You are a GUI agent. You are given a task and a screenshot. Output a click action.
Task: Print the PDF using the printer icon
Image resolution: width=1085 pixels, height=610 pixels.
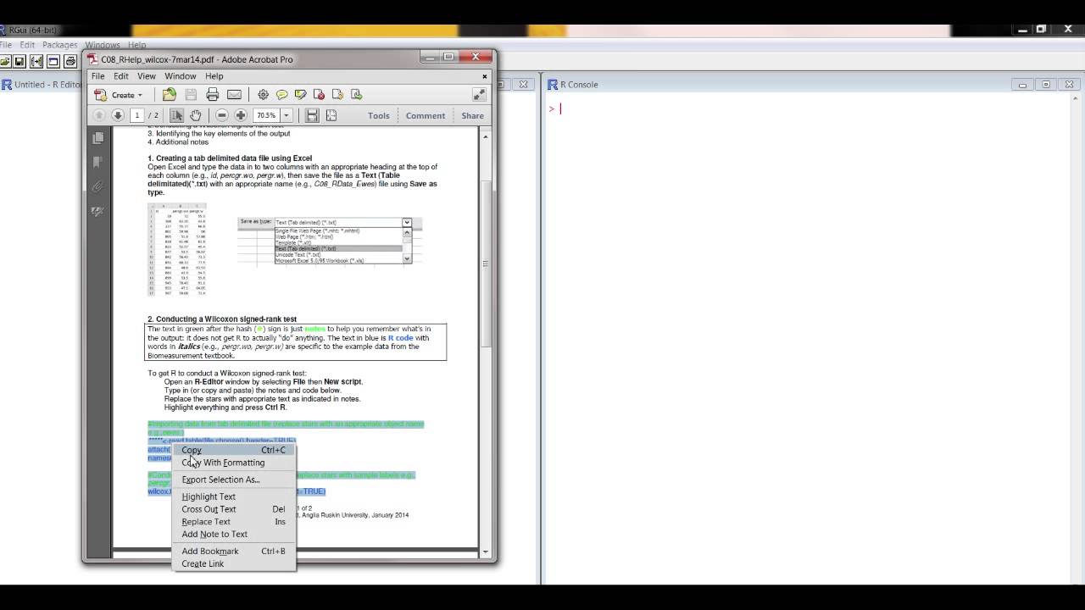coord(213,94)
